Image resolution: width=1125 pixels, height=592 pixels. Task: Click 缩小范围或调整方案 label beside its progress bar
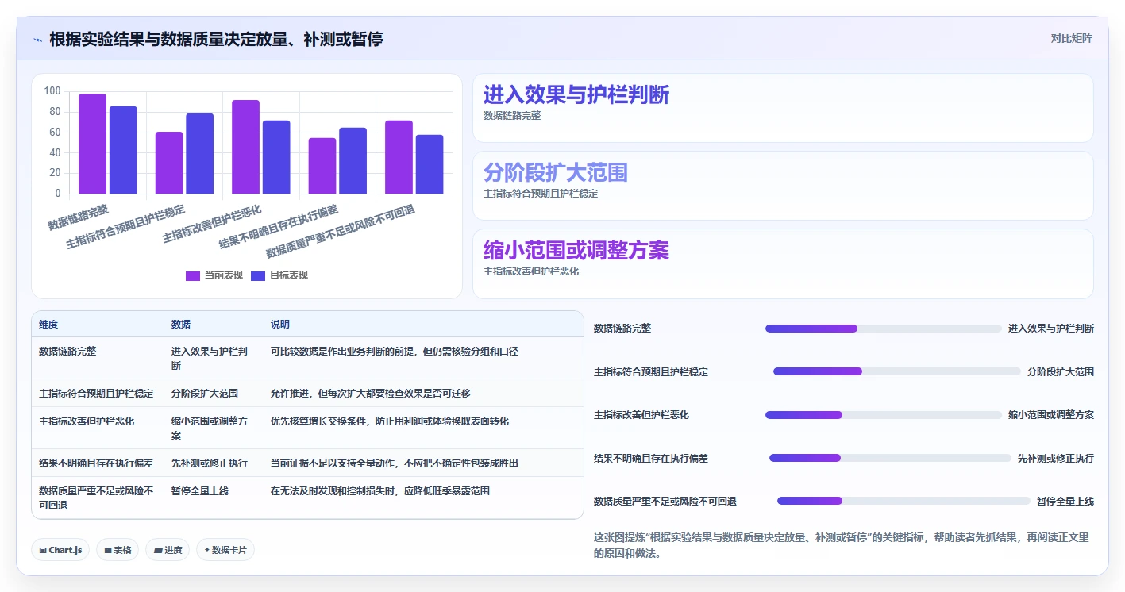[1051, 414]
